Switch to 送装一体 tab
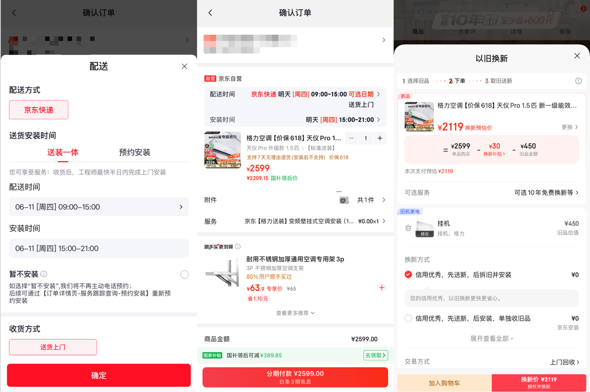Image resolution: width=590 pixels, height=392 pixels. (x=63, y=152)
